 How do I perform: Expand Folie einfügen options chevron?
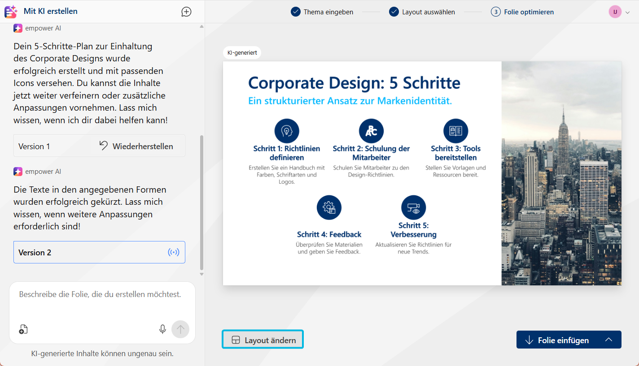click(608, 340)
